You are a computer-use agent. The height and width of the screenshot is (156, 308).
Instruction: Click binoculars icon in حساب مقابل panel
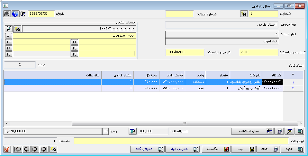pos(17,29)
